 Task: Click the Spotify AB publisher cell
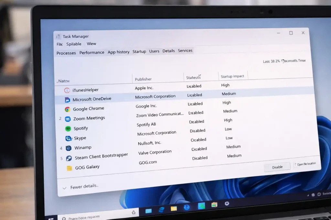point(146,125)
